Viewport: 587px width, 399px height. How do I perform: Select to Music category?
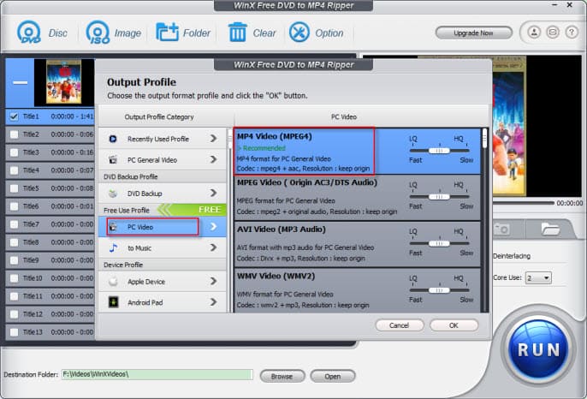[163, 247]
